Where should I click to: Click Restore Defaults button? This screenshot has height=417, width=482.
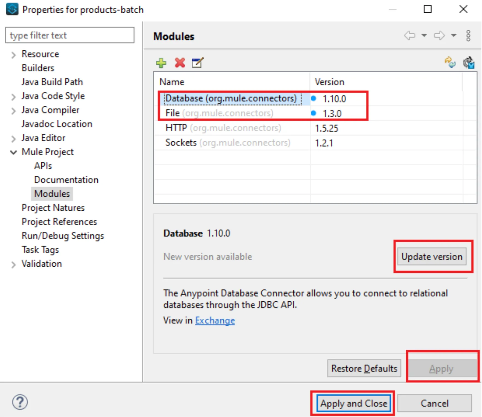[364, 368]
